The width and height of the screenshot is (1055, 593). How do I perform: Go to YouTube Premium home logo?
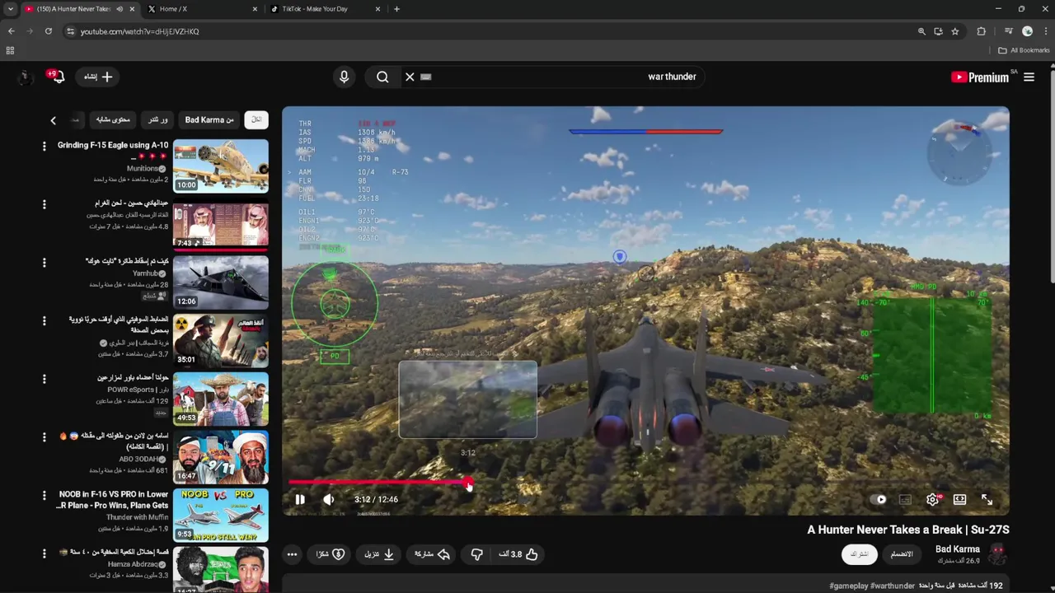pos(980,77)
